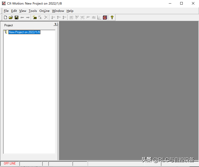Click the yellow new unit icon
This screenshot has height=167, width=199.
pyautogui.click(x=35, y=17)
